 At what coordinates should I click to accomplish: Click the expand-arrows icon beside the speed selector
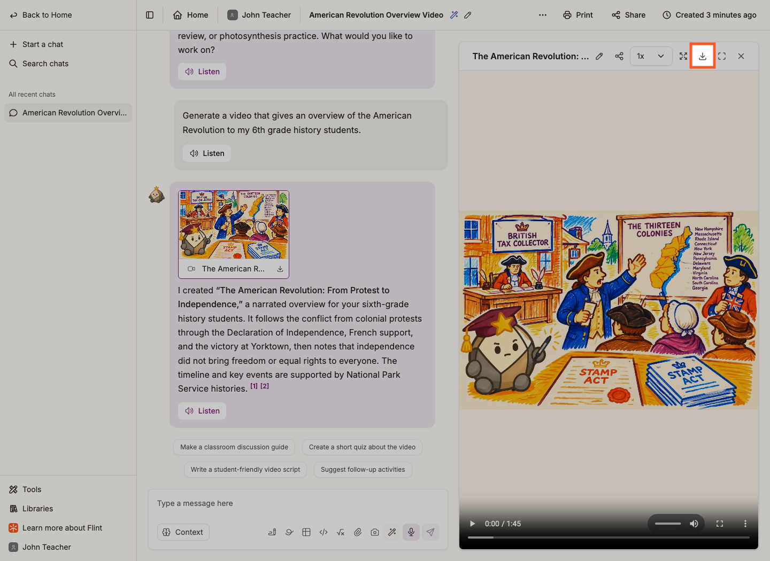(683, 56)
